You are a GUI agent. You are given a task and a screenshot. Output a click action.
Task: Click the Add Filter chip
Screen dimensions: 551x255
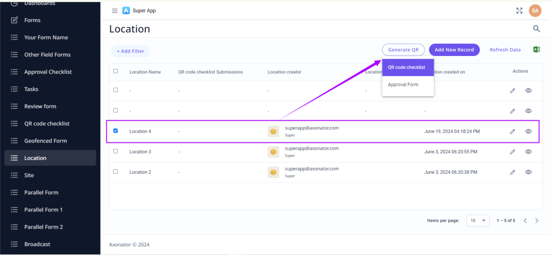tap(130, 51)
